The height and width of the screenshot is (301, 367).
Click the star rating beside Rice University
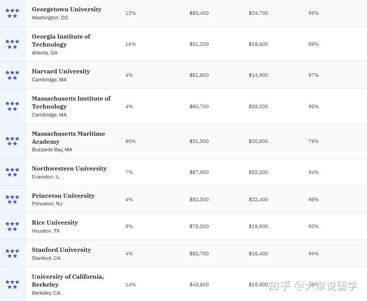(12, 227)
